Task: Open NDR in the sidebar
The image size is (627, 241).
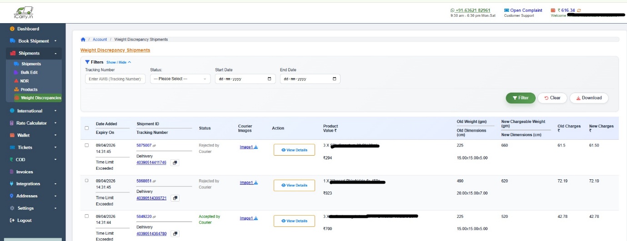Action: point(25,81)
